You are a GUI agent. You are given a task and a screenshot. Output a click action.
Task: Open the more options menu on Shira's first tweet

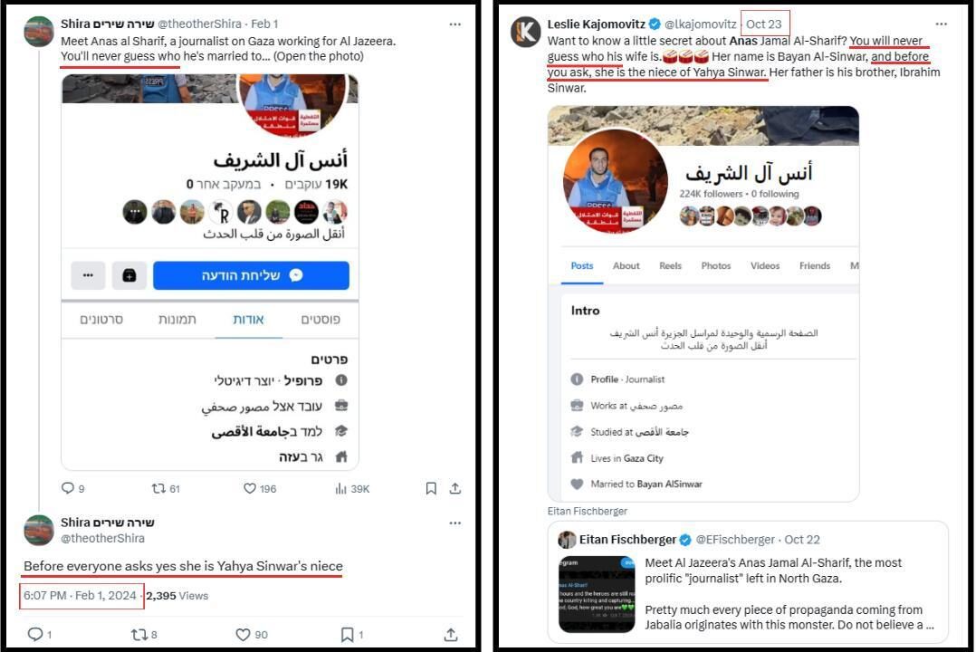tap(455, 24)
